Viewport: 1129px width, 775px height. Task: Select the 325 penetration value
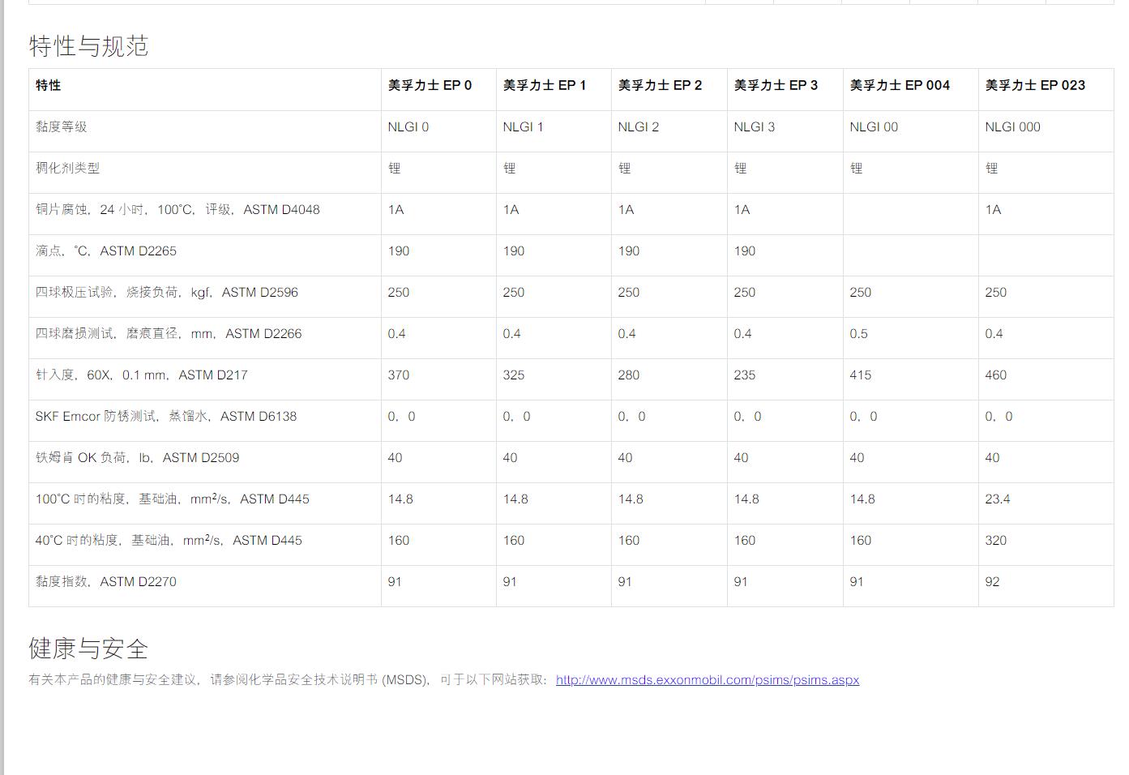(x=514, y=375)
